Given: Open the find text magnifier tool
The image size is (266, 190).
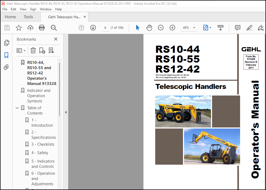Looking at the screenshot, I should (x=54, y=28).
